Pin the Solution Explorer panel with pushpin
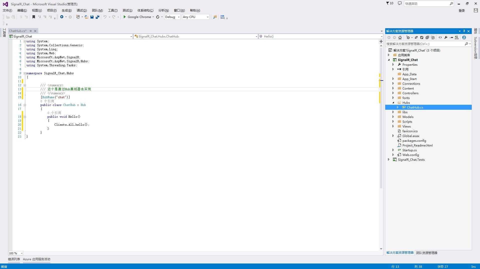This screenshot has width=480, height=269. (464, 31)
